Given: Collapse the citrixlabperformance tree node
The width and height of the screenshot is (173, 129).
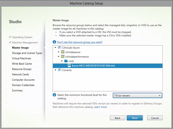Looking at the screenshot, I should (x=58, y=57).
